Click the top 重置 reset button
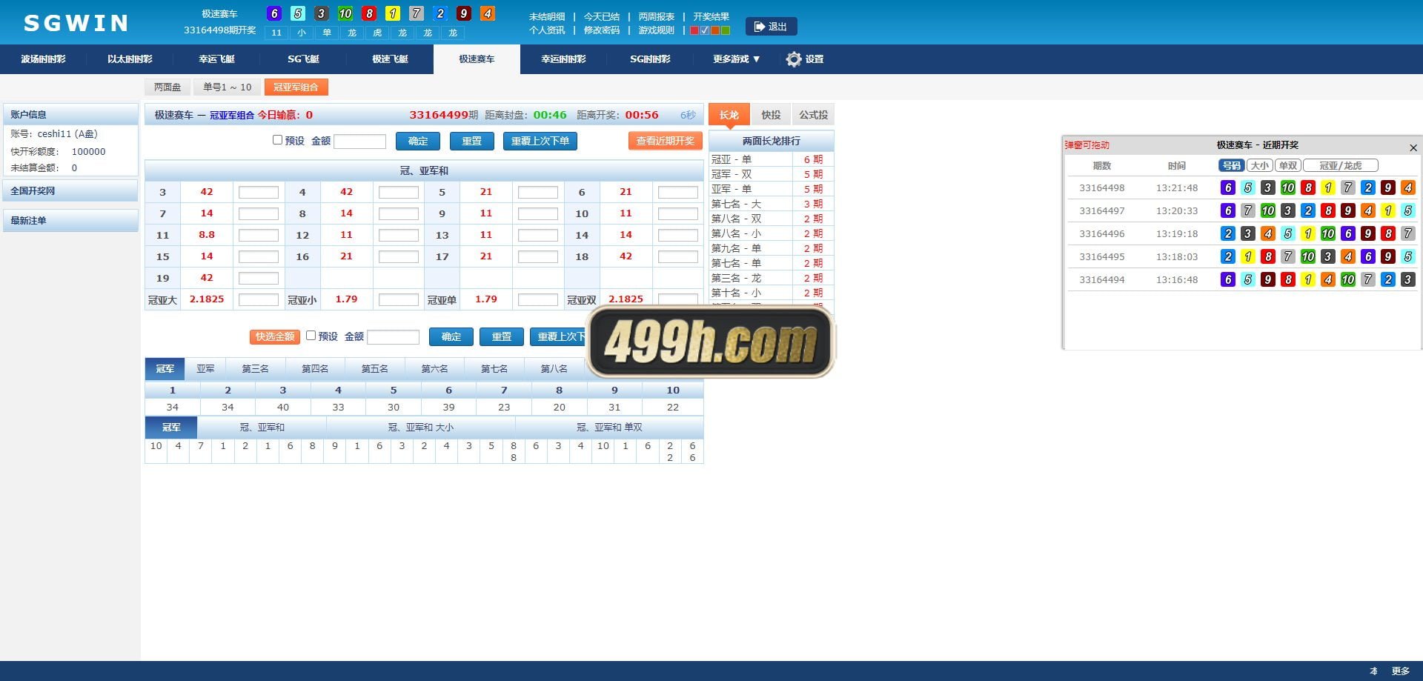 [x=472, y=141]
